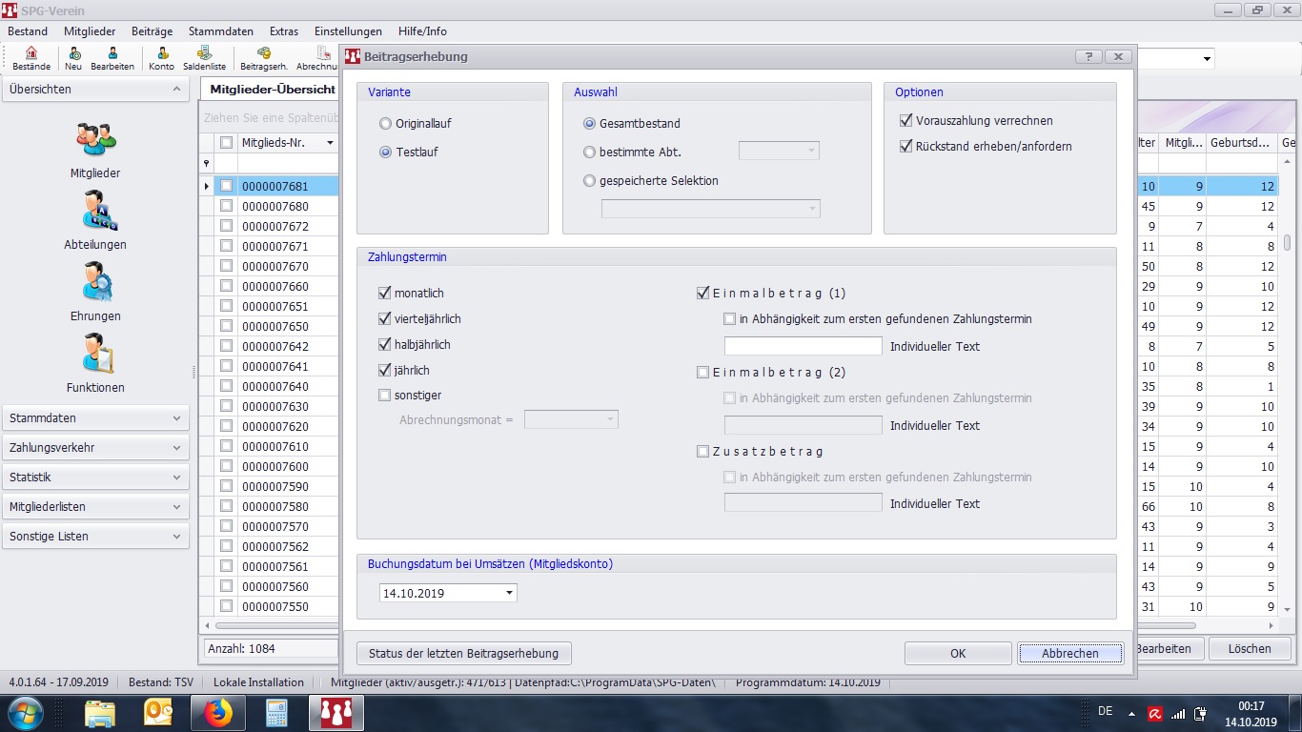Launch Firefox from the taskbar
The width and height of the screenshot is (1302, 732).
click(x=217, y=712)
